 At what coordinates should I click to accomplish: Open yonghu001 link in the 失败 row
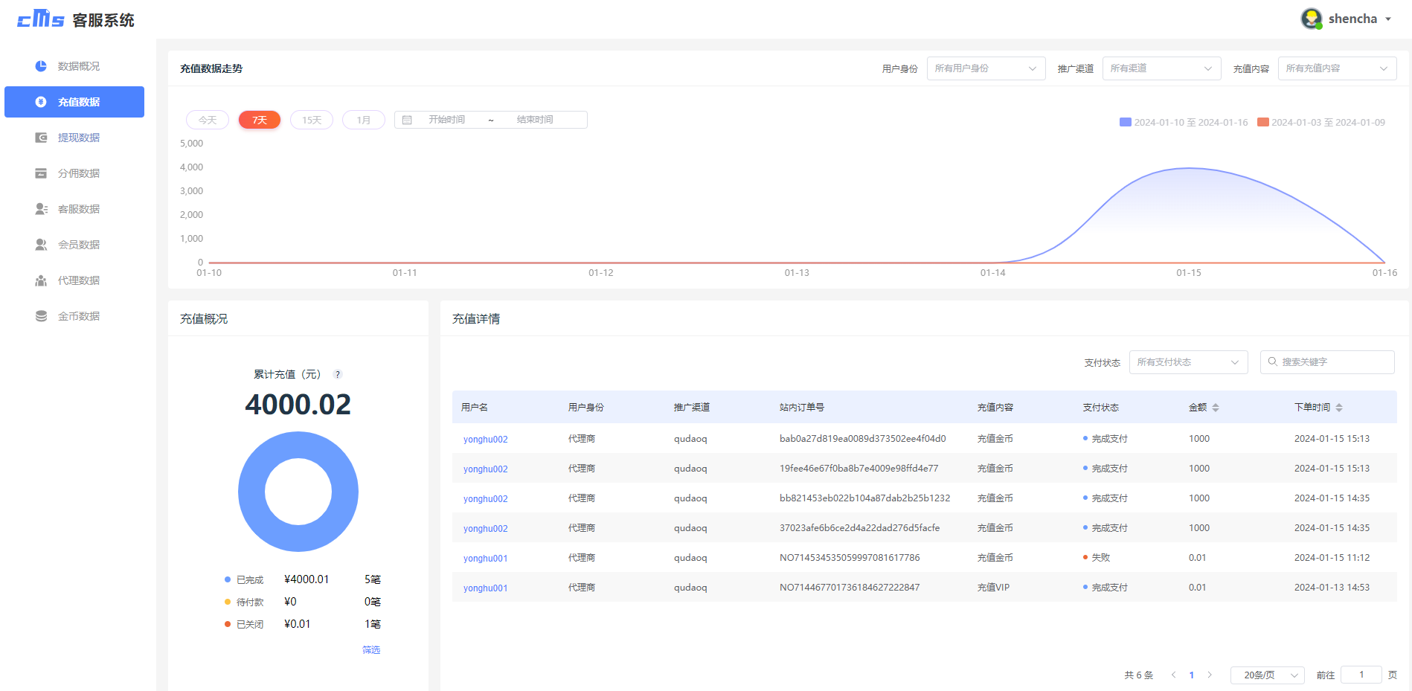pos(485,558)
